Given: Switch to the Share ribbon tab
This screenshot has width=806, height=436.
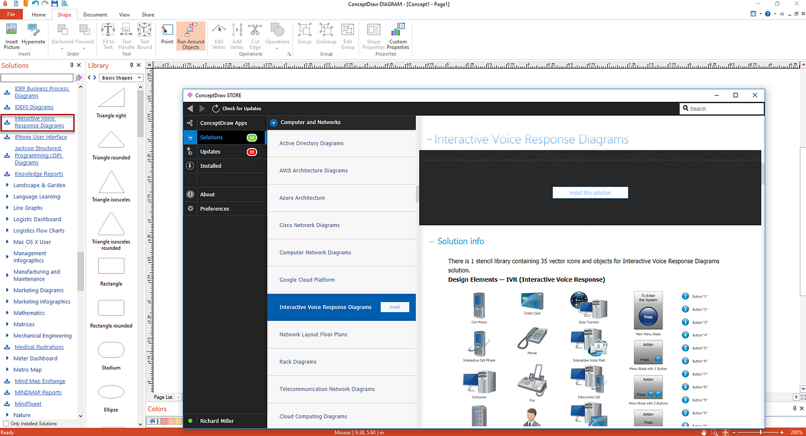Looking at the screenshot, I should tap(148, 14).
